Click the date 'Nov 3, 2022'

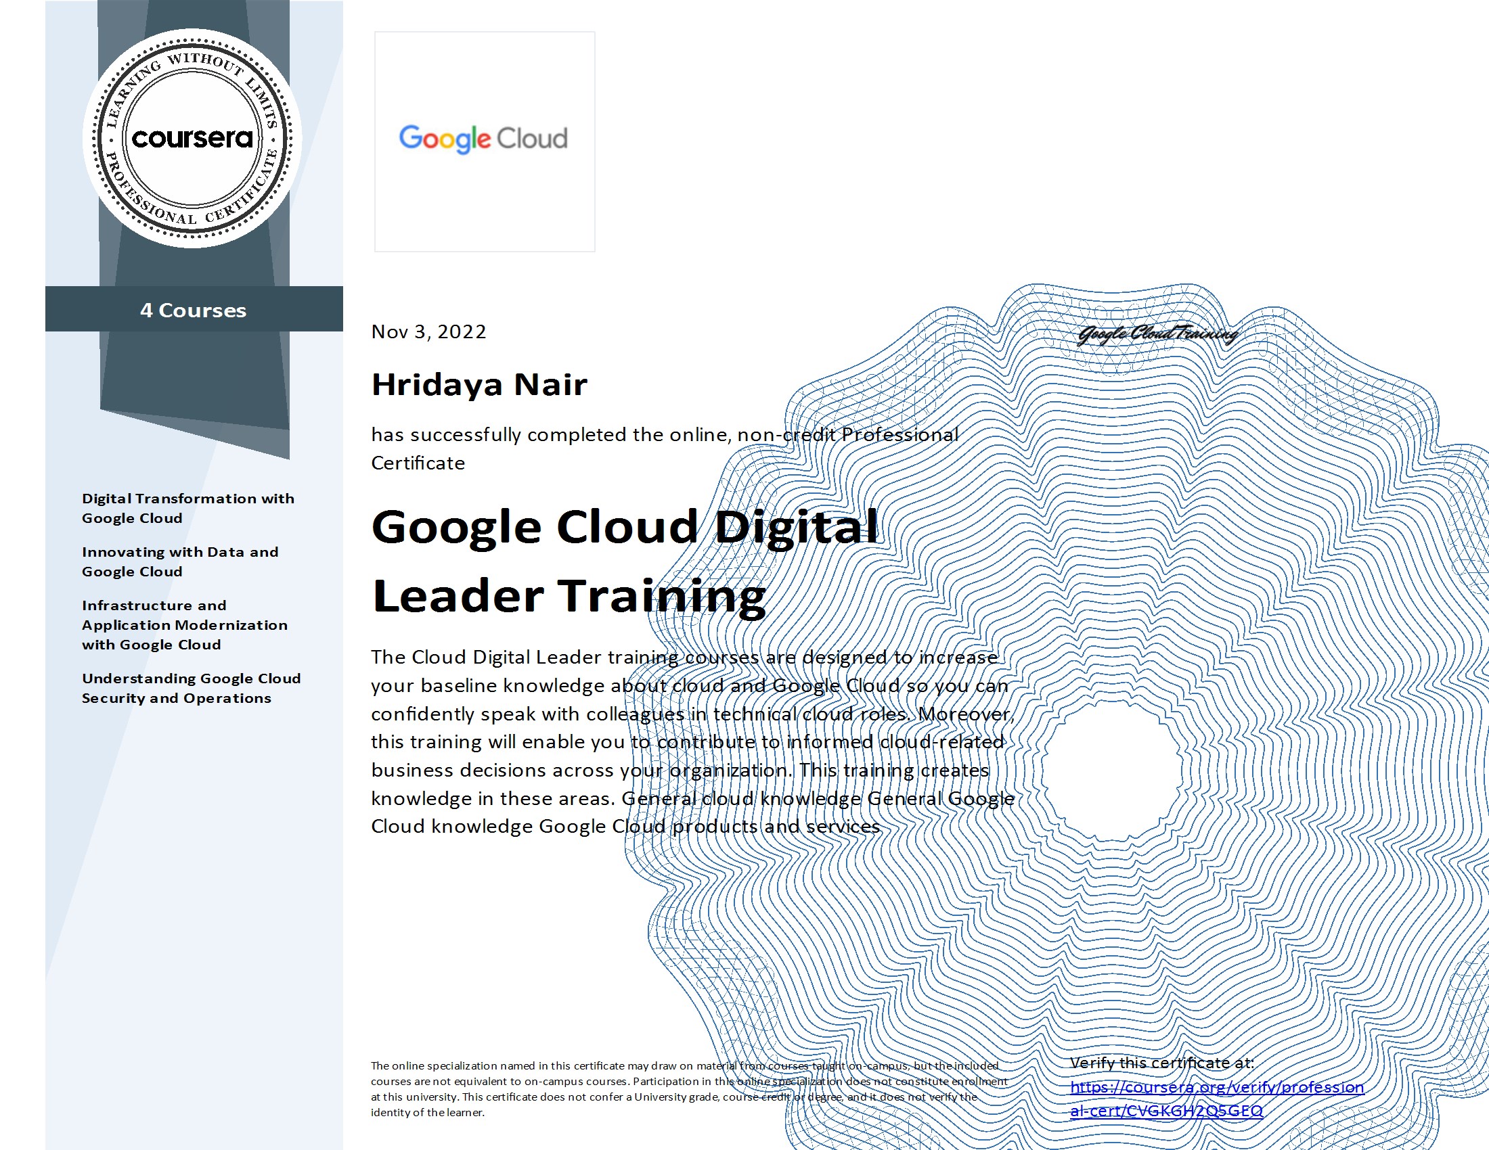tap(428, 331)
